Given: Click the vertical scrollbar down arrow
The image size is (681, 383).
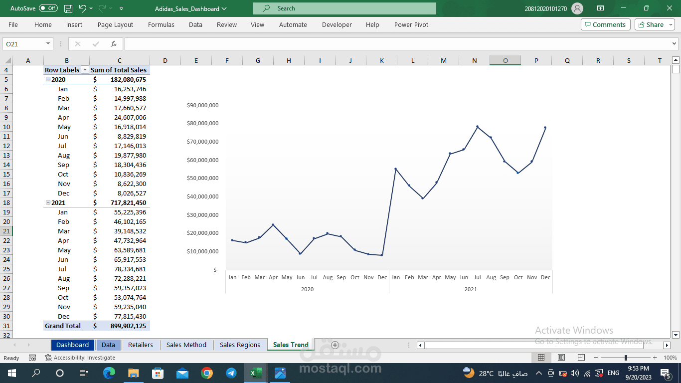Looking at the screenshot, I should (x=676, y=335).
